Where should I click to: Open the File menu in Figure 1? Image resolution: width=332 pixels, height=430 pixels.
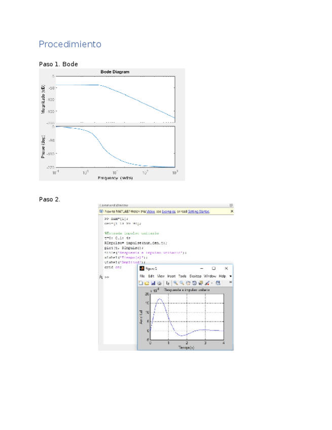142,276
